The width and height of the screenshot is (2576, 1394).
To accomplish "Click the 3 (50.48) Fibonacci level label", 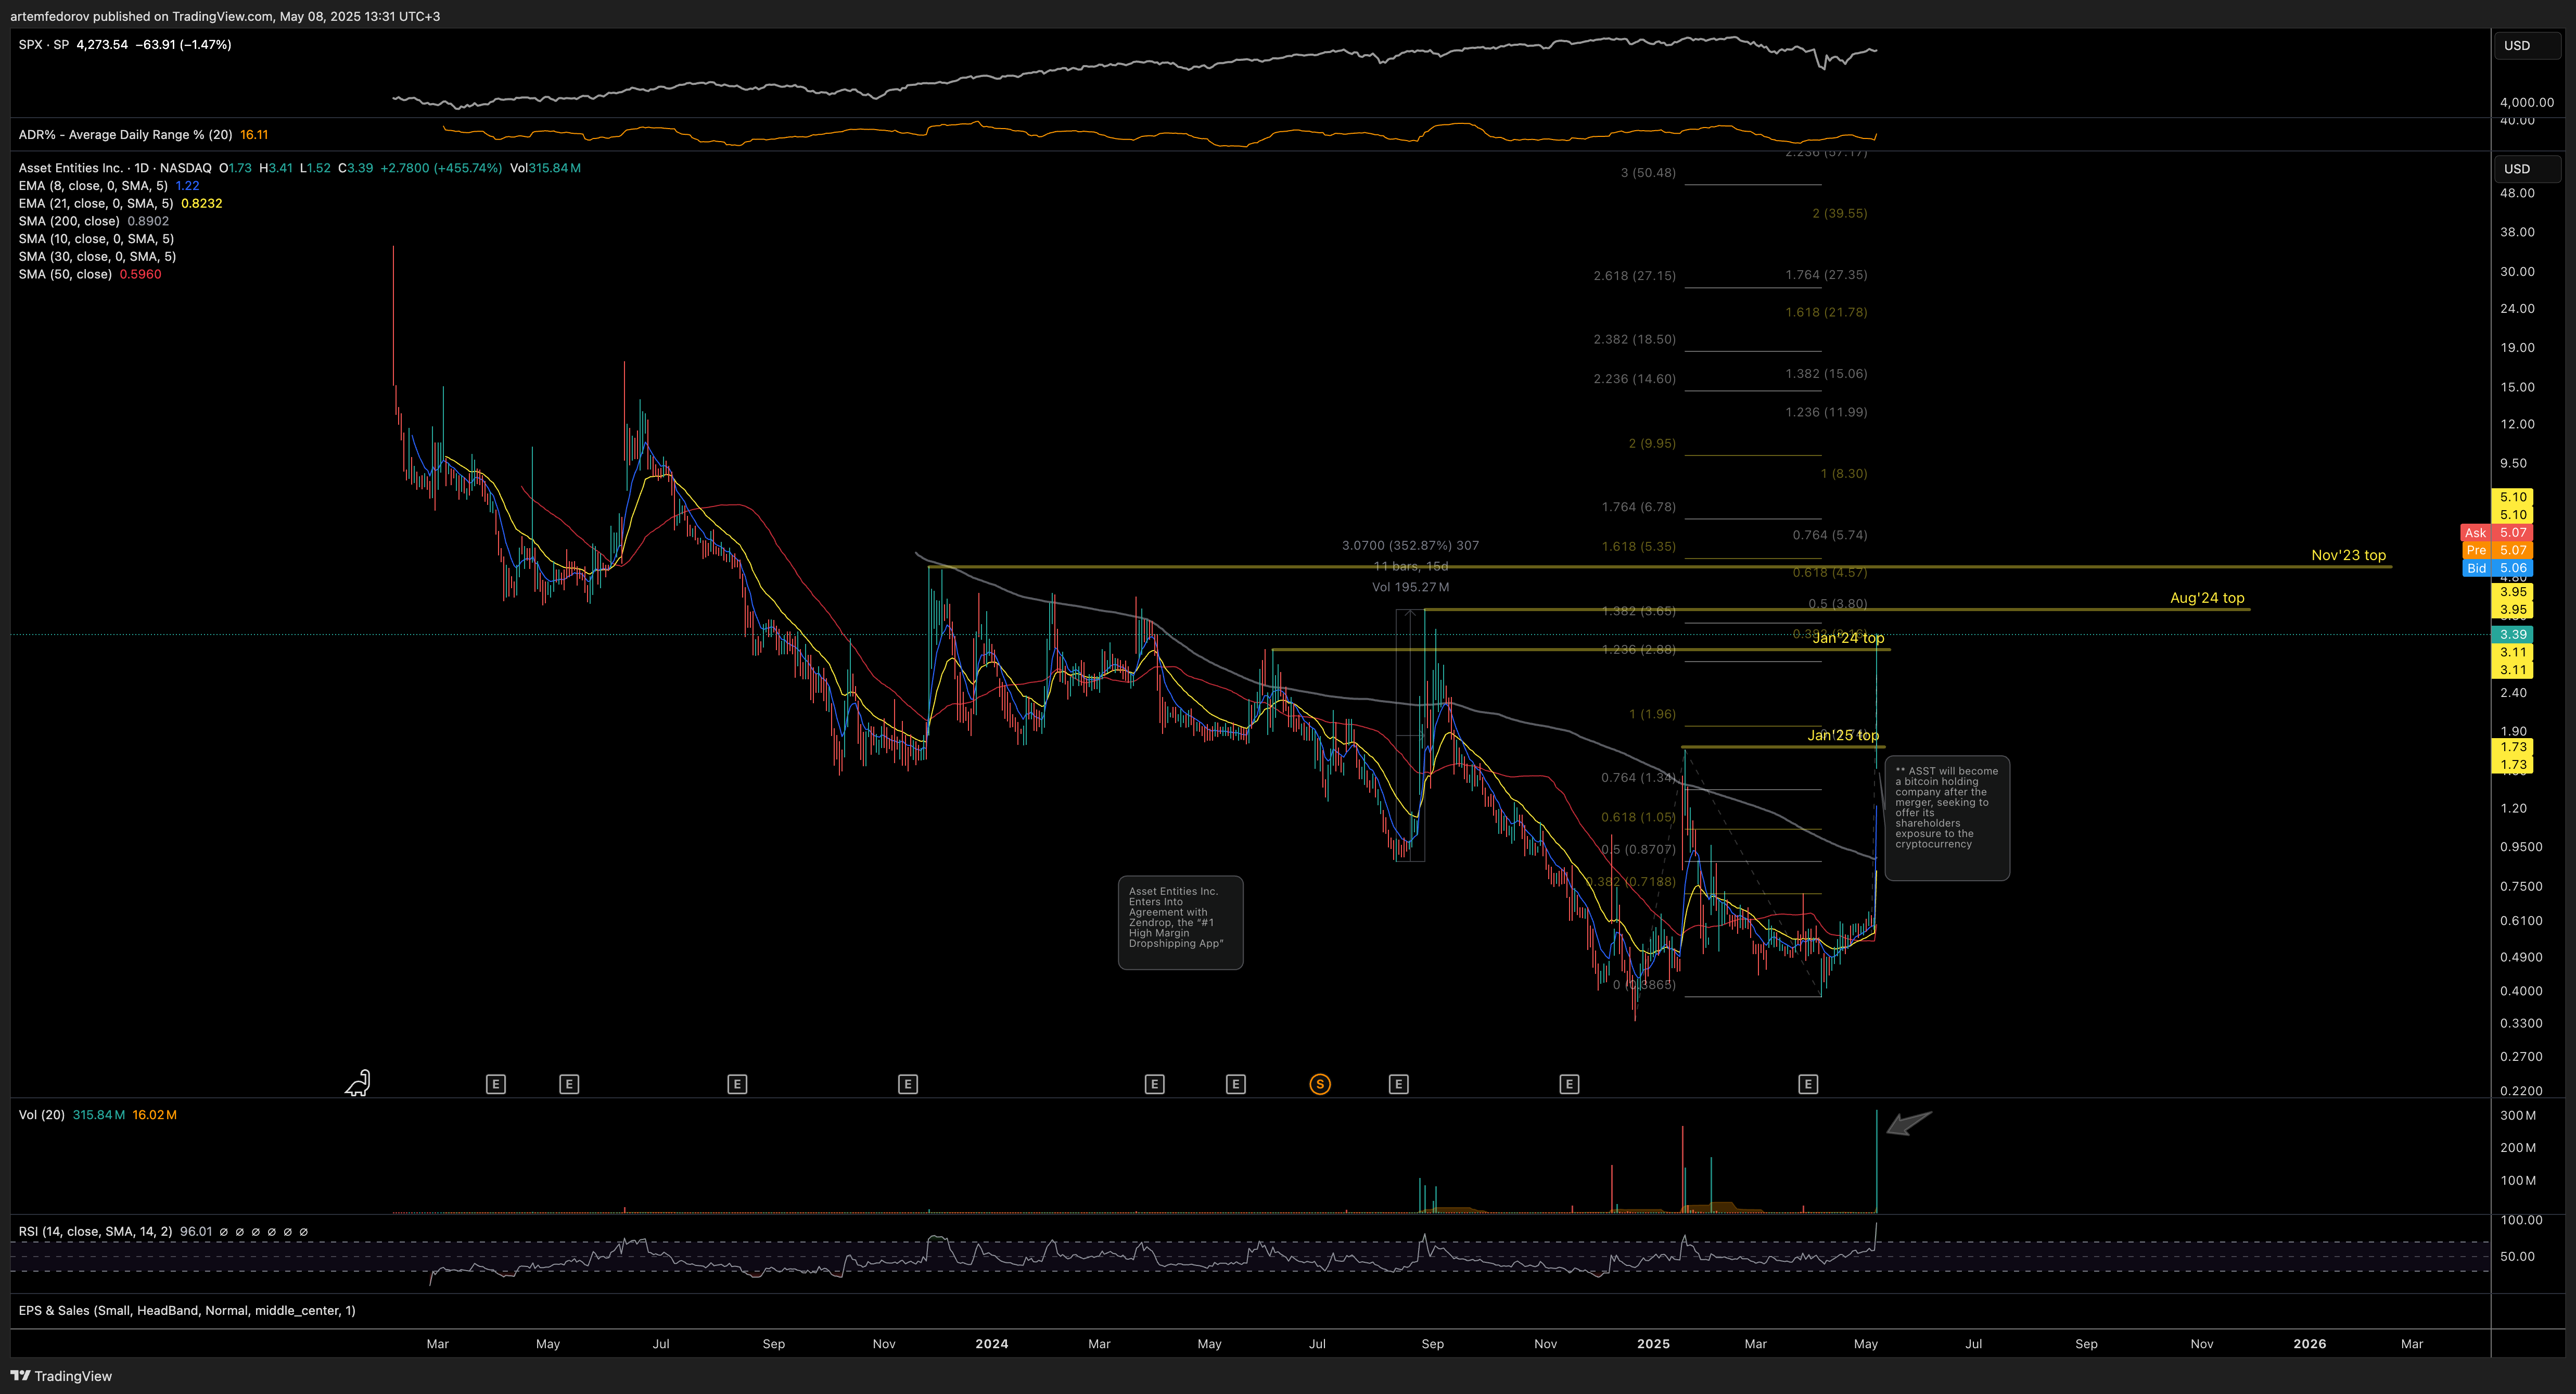I will pos(1648,173).
